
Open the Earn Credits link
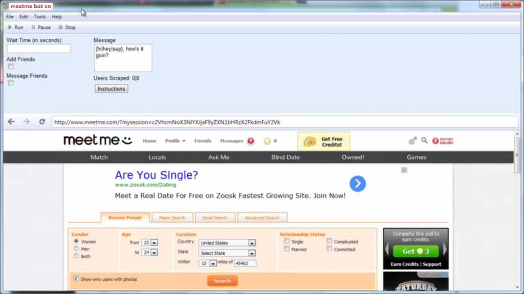pos(405,264)
